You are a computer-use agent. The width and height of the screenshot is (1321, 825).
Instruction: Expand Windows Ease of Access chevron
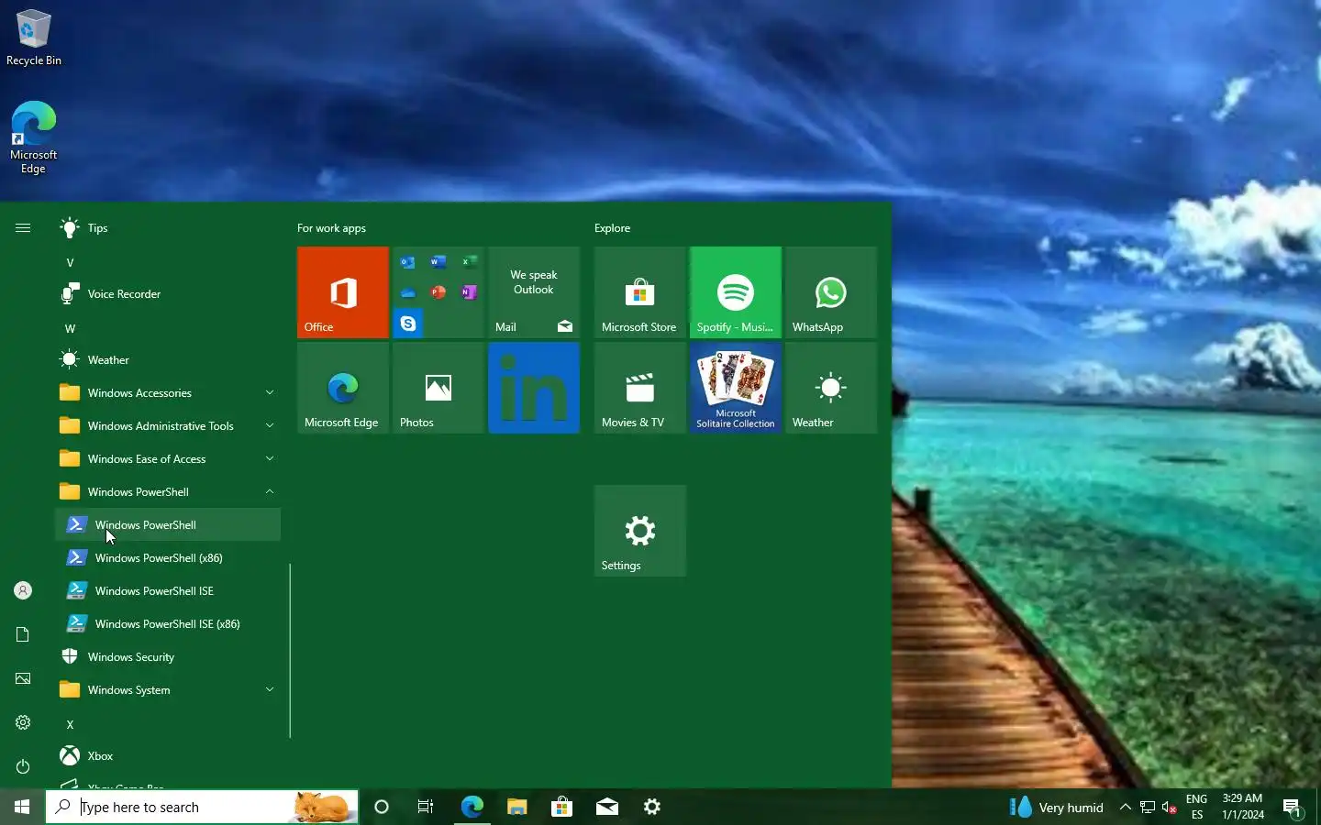click(x=270, y=458)
